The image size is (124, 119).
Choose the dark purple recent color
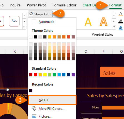click(x=31, y=91)
